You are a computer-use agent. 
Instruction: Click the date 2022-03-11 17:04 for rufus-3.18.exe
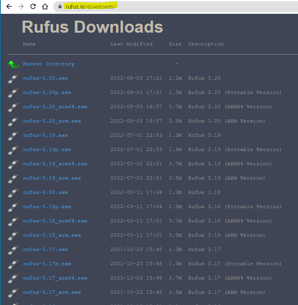pyautogui.click(x=136, y=192)
